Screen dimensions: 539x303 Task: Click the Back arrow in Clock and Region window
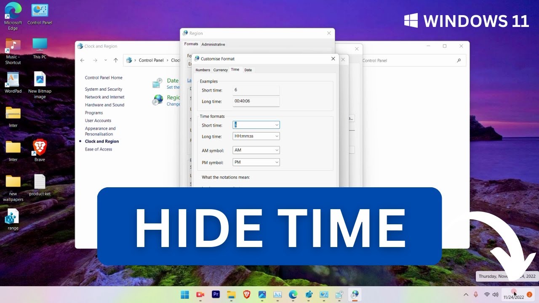(82, 60)
